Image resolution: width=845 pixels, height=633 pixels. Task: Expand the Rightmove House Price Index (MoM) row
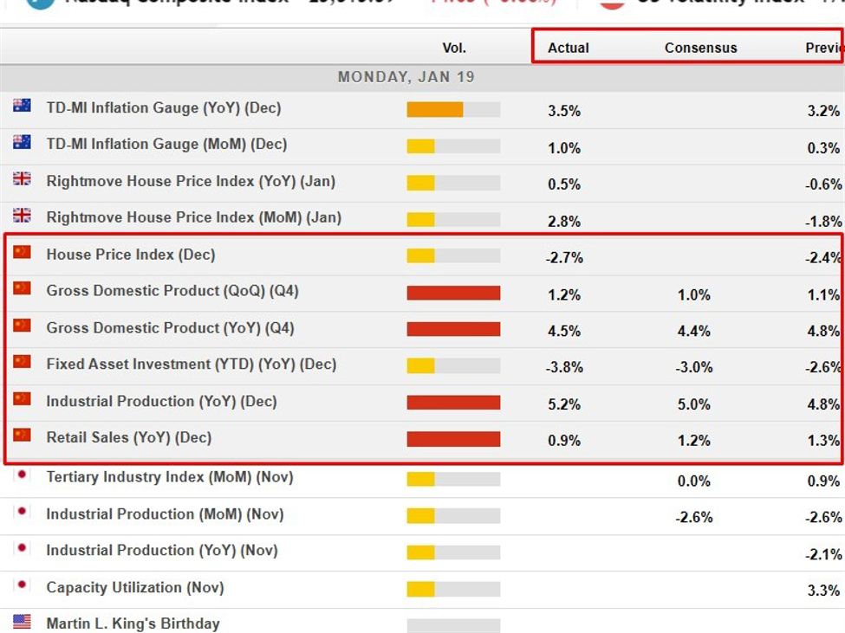point(193,217)
